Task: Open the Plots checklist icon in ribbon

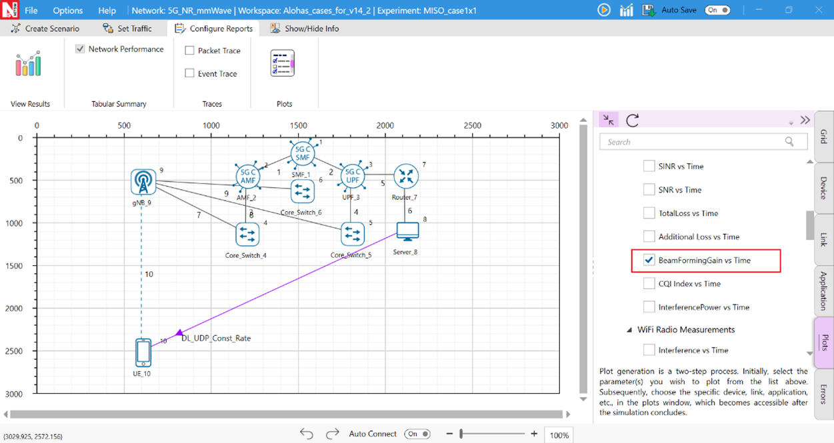Action: coord(283,63)
